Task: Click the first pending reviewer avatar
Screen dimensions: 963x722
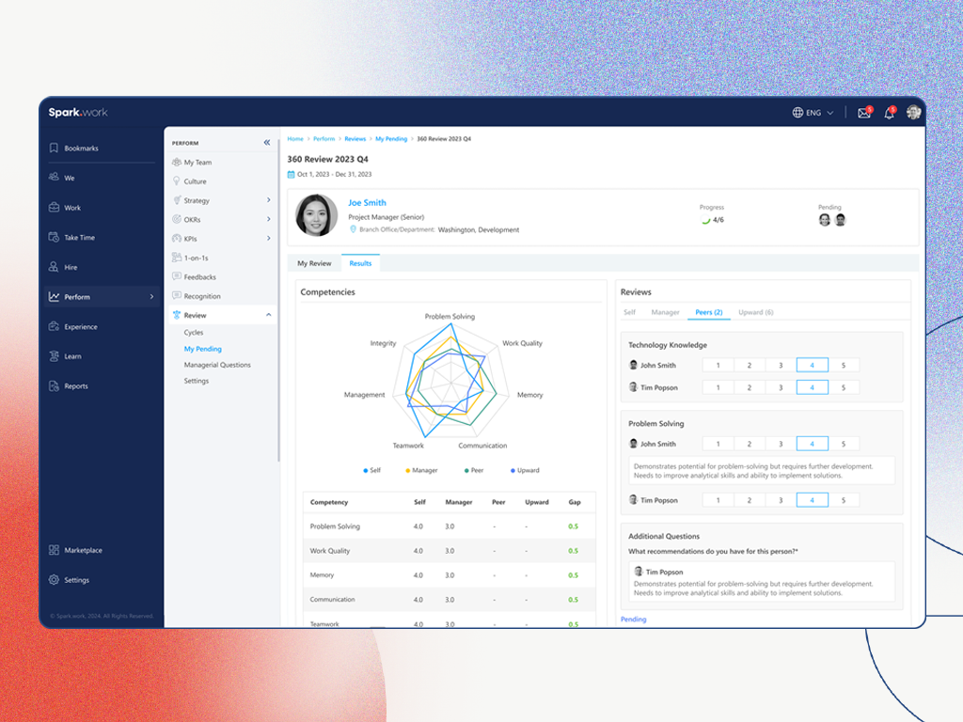Action: pos(824,220)
